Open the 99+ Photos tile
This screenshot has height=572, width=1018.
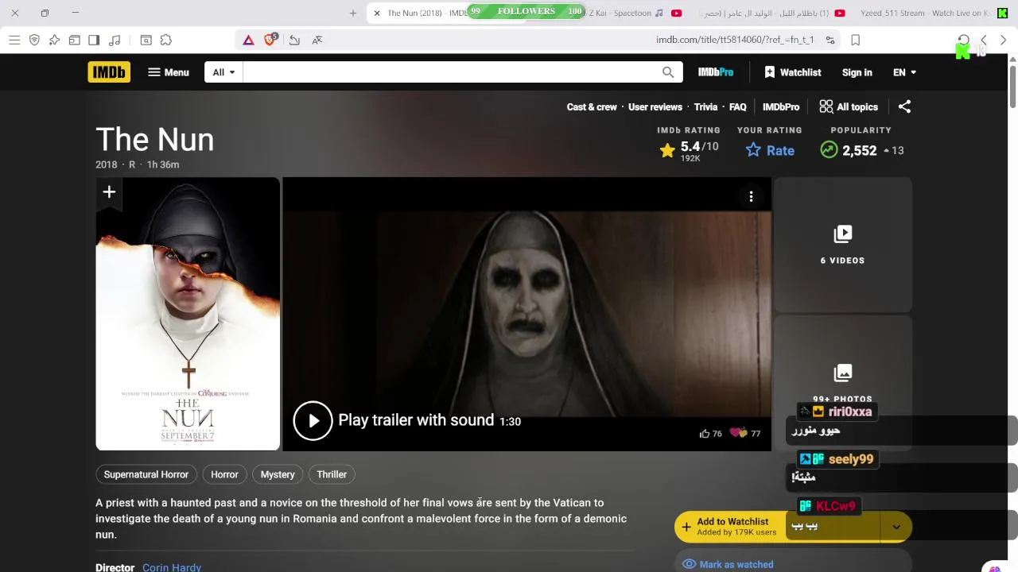coord(843,383)
